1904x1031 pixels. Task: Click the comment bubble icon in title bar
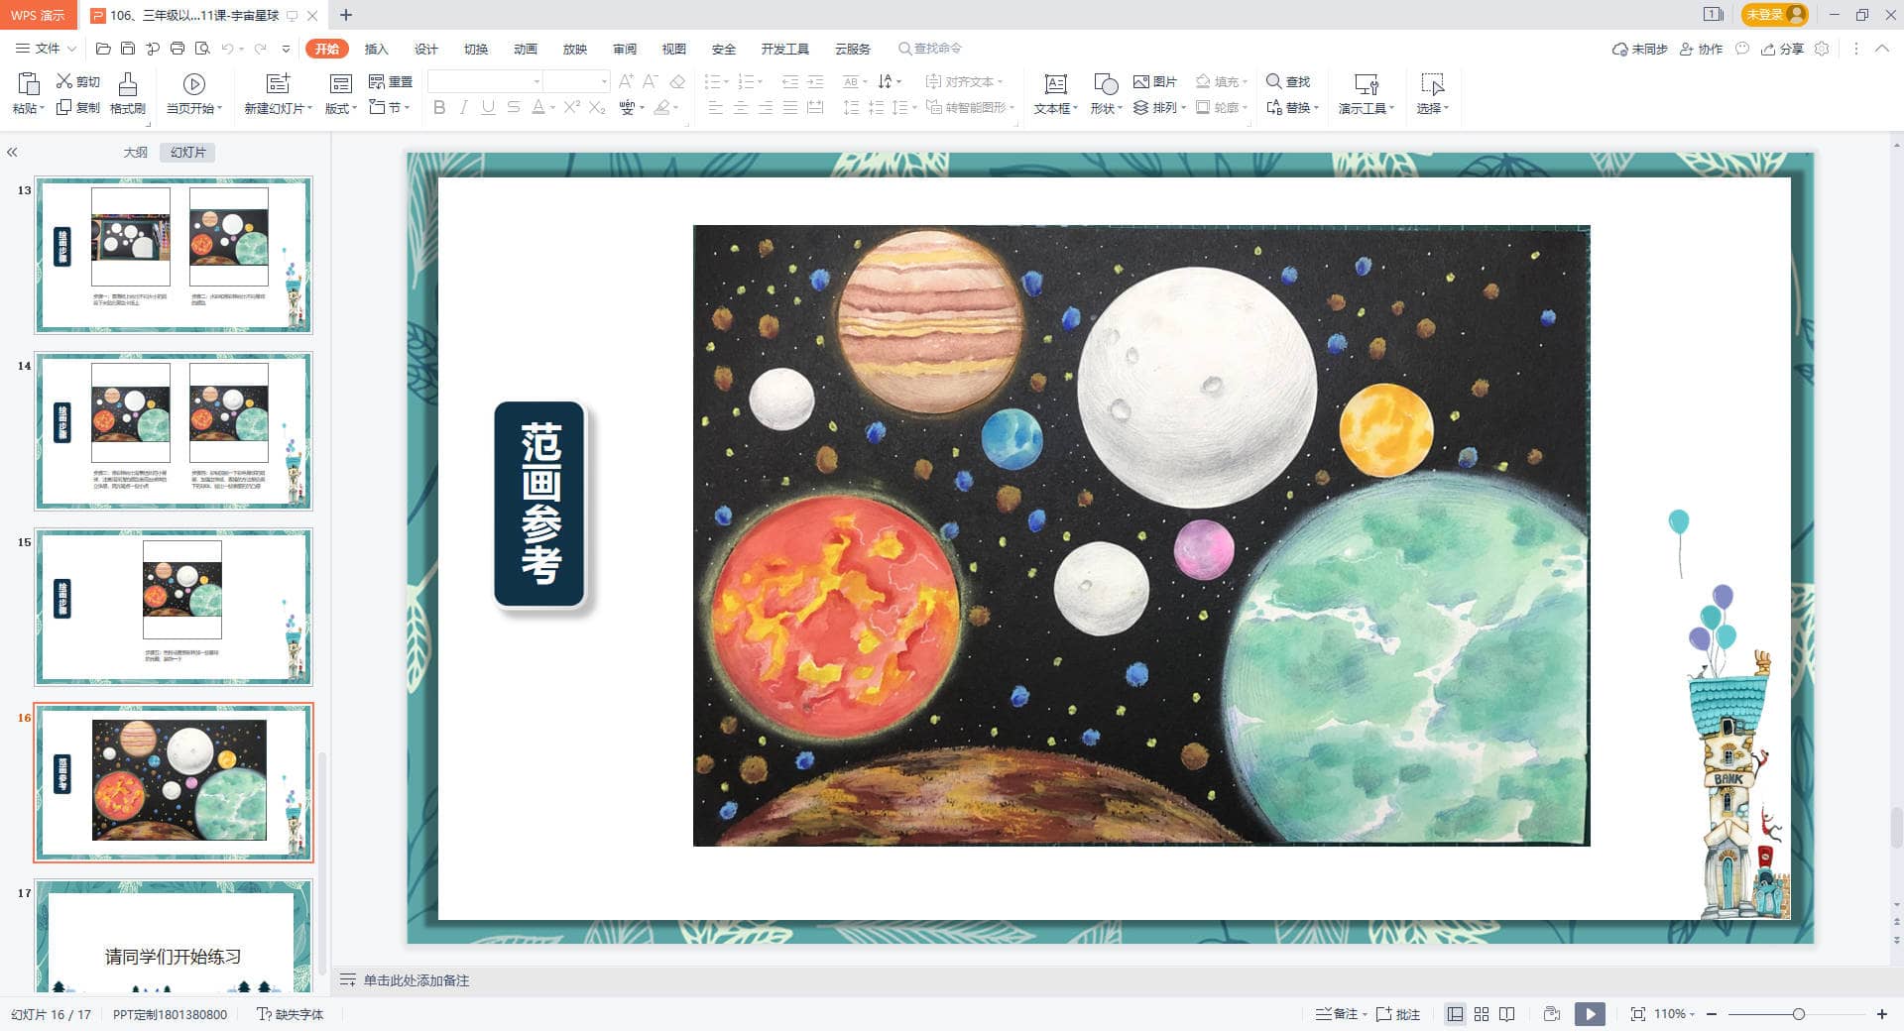[1742, 49]
